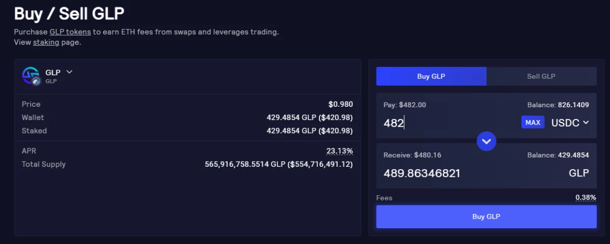The image size is (610, 244).
Task: Click the GLP price $0.980
Action: pos(341,104)
